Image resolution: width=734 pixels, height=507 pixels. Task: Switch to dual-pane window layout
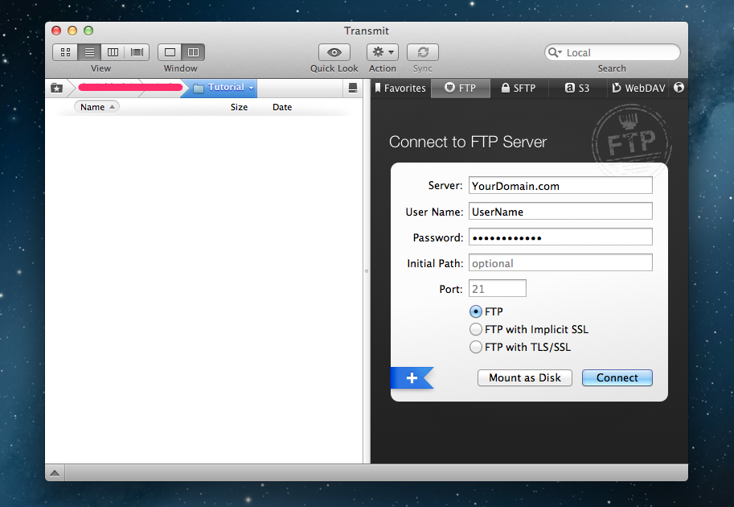pos(193,52)
